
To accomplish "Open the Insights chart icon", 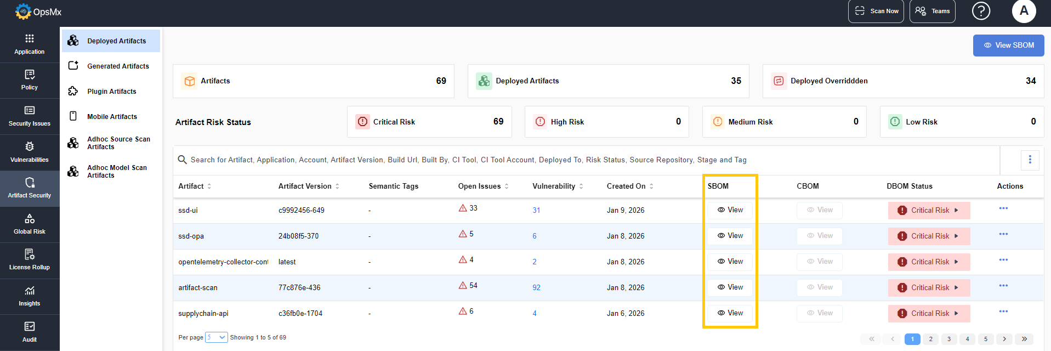I will coord(30,296).
